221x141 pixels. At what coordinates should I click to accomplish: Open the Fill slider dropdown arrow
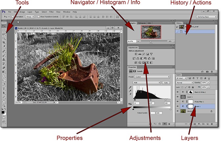[x=208, y=87]
